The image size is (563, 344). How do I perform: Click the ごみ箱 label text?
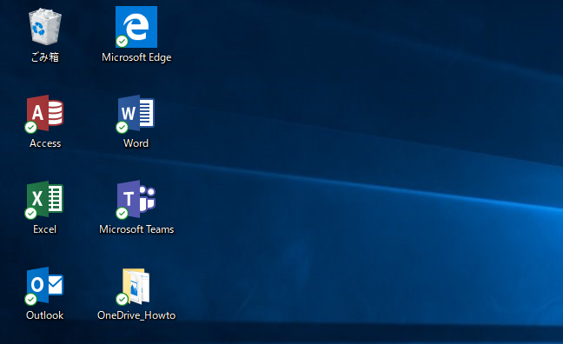click(45, 57)
